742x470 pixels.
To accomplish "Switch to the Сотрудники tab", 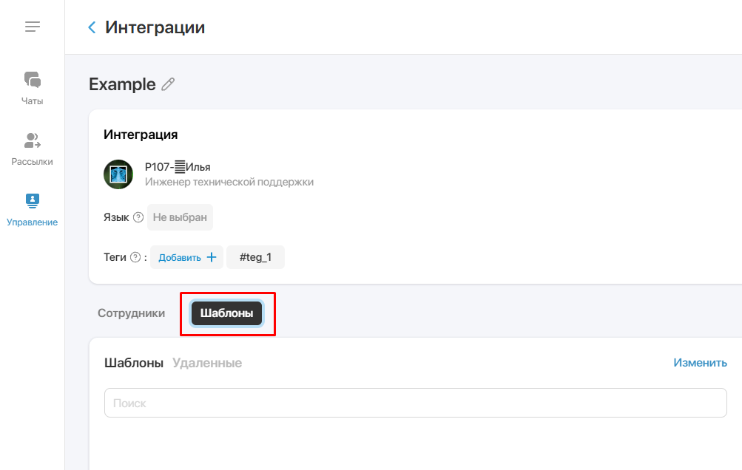I will 131,313.
